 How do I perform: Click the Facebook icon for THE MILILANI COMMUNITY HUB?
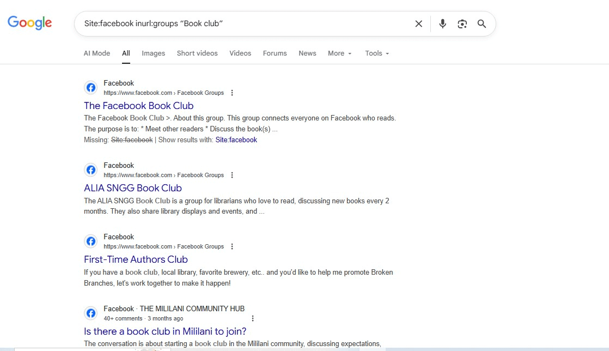91,313
